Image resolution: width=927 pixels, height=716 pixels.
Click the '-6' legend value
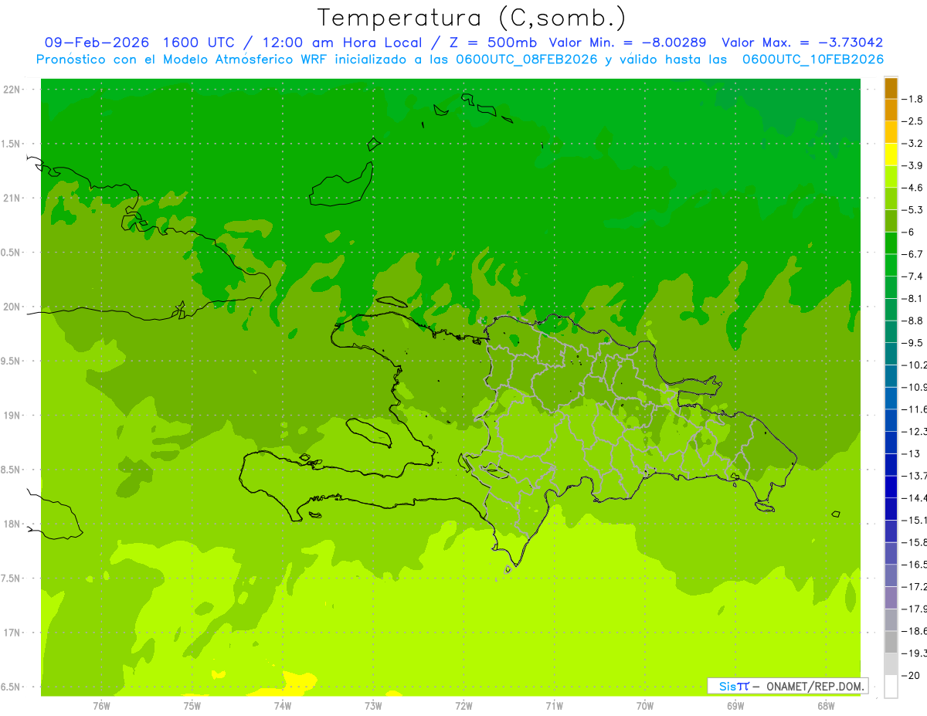[x=908, y=232]
